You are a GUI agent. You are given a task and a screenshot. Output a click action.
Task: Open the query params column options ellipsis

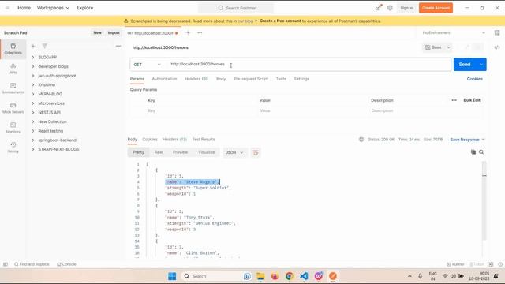click(x=454, y=100)
